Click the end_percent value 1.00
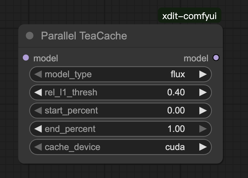248x178 pixels. tap(176, 129)
